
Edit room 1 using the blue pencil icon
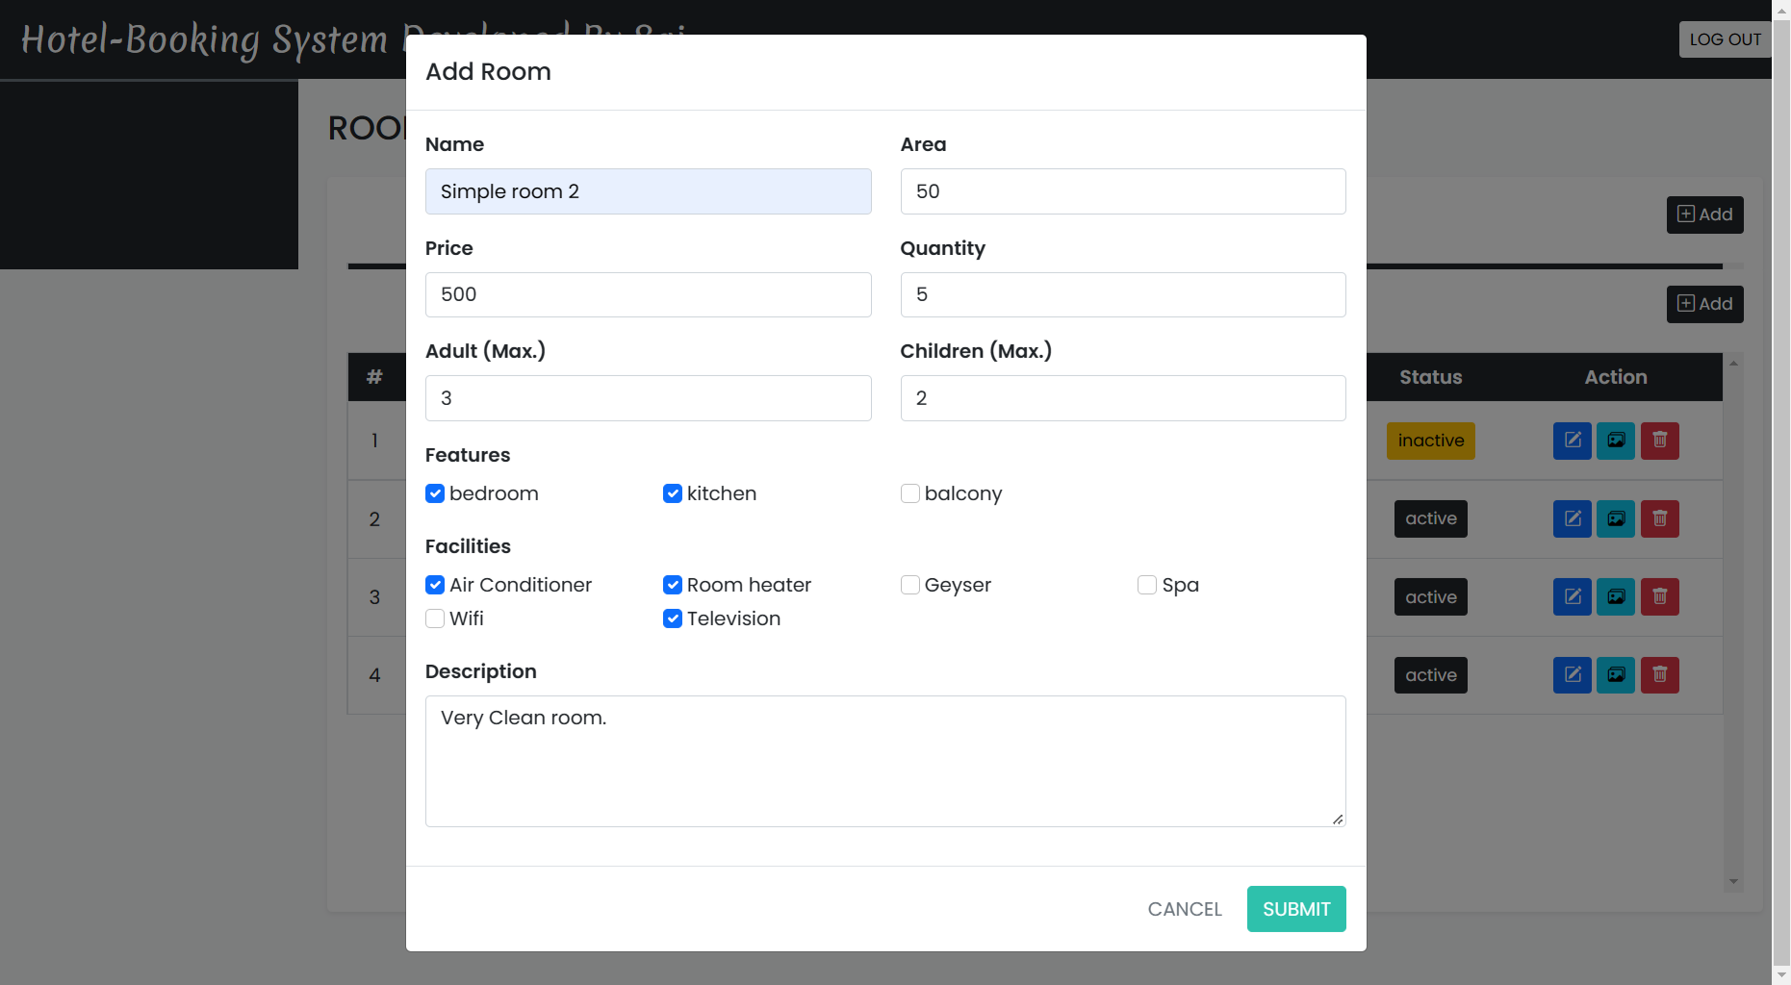(x=1572, y=441)
